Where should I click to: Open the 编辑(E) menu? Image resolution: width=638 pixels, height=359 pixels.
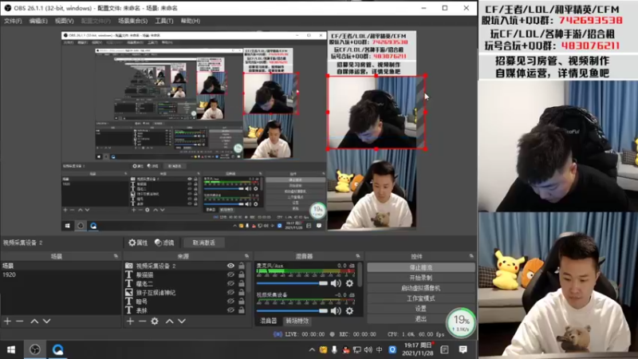click(38, 21)
